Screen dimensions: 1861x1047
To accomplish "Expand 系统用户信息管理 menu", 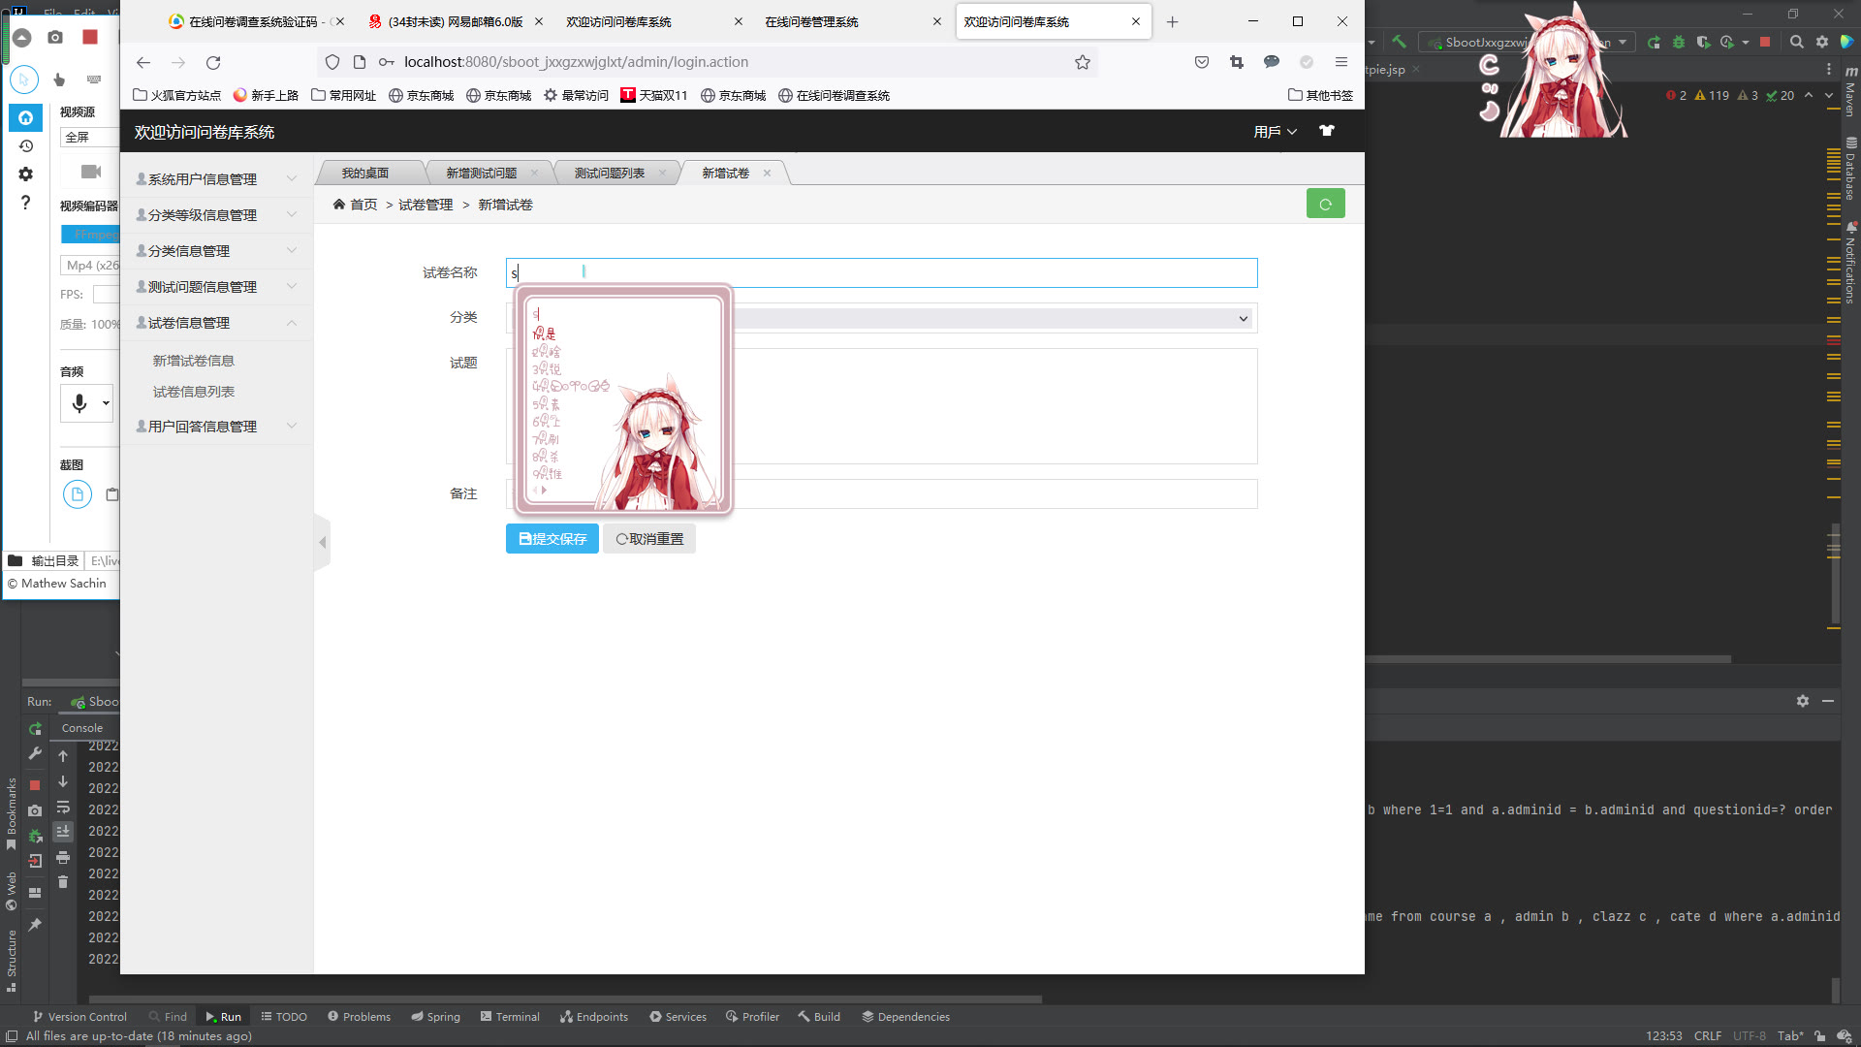I will coord(216,179).
